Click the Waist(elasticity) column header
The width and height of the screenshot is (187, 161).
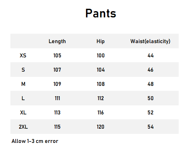pos(150,41)
